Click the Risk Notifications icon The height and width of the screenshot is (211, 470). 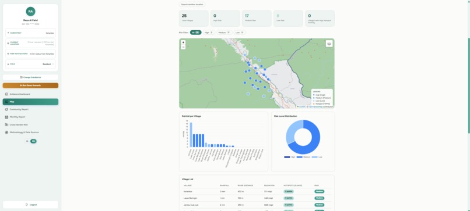point(8,54)
